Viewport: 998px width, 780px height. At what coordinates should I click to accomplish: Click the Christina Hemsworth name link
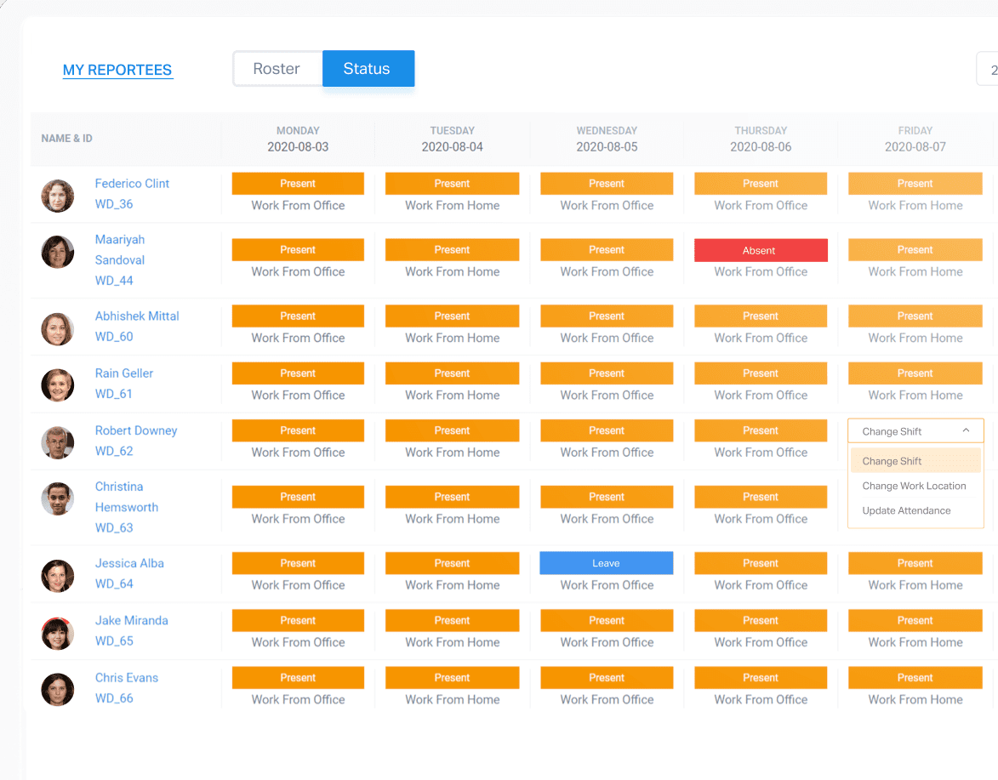tap(127, 497)
